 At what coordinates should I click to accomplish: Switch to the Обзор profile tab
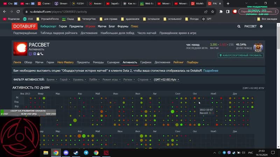click(x=28, y=62)
